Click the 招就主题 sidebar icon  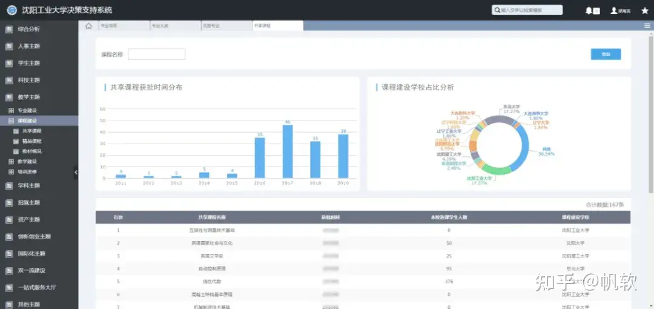(x=8, y=202)
